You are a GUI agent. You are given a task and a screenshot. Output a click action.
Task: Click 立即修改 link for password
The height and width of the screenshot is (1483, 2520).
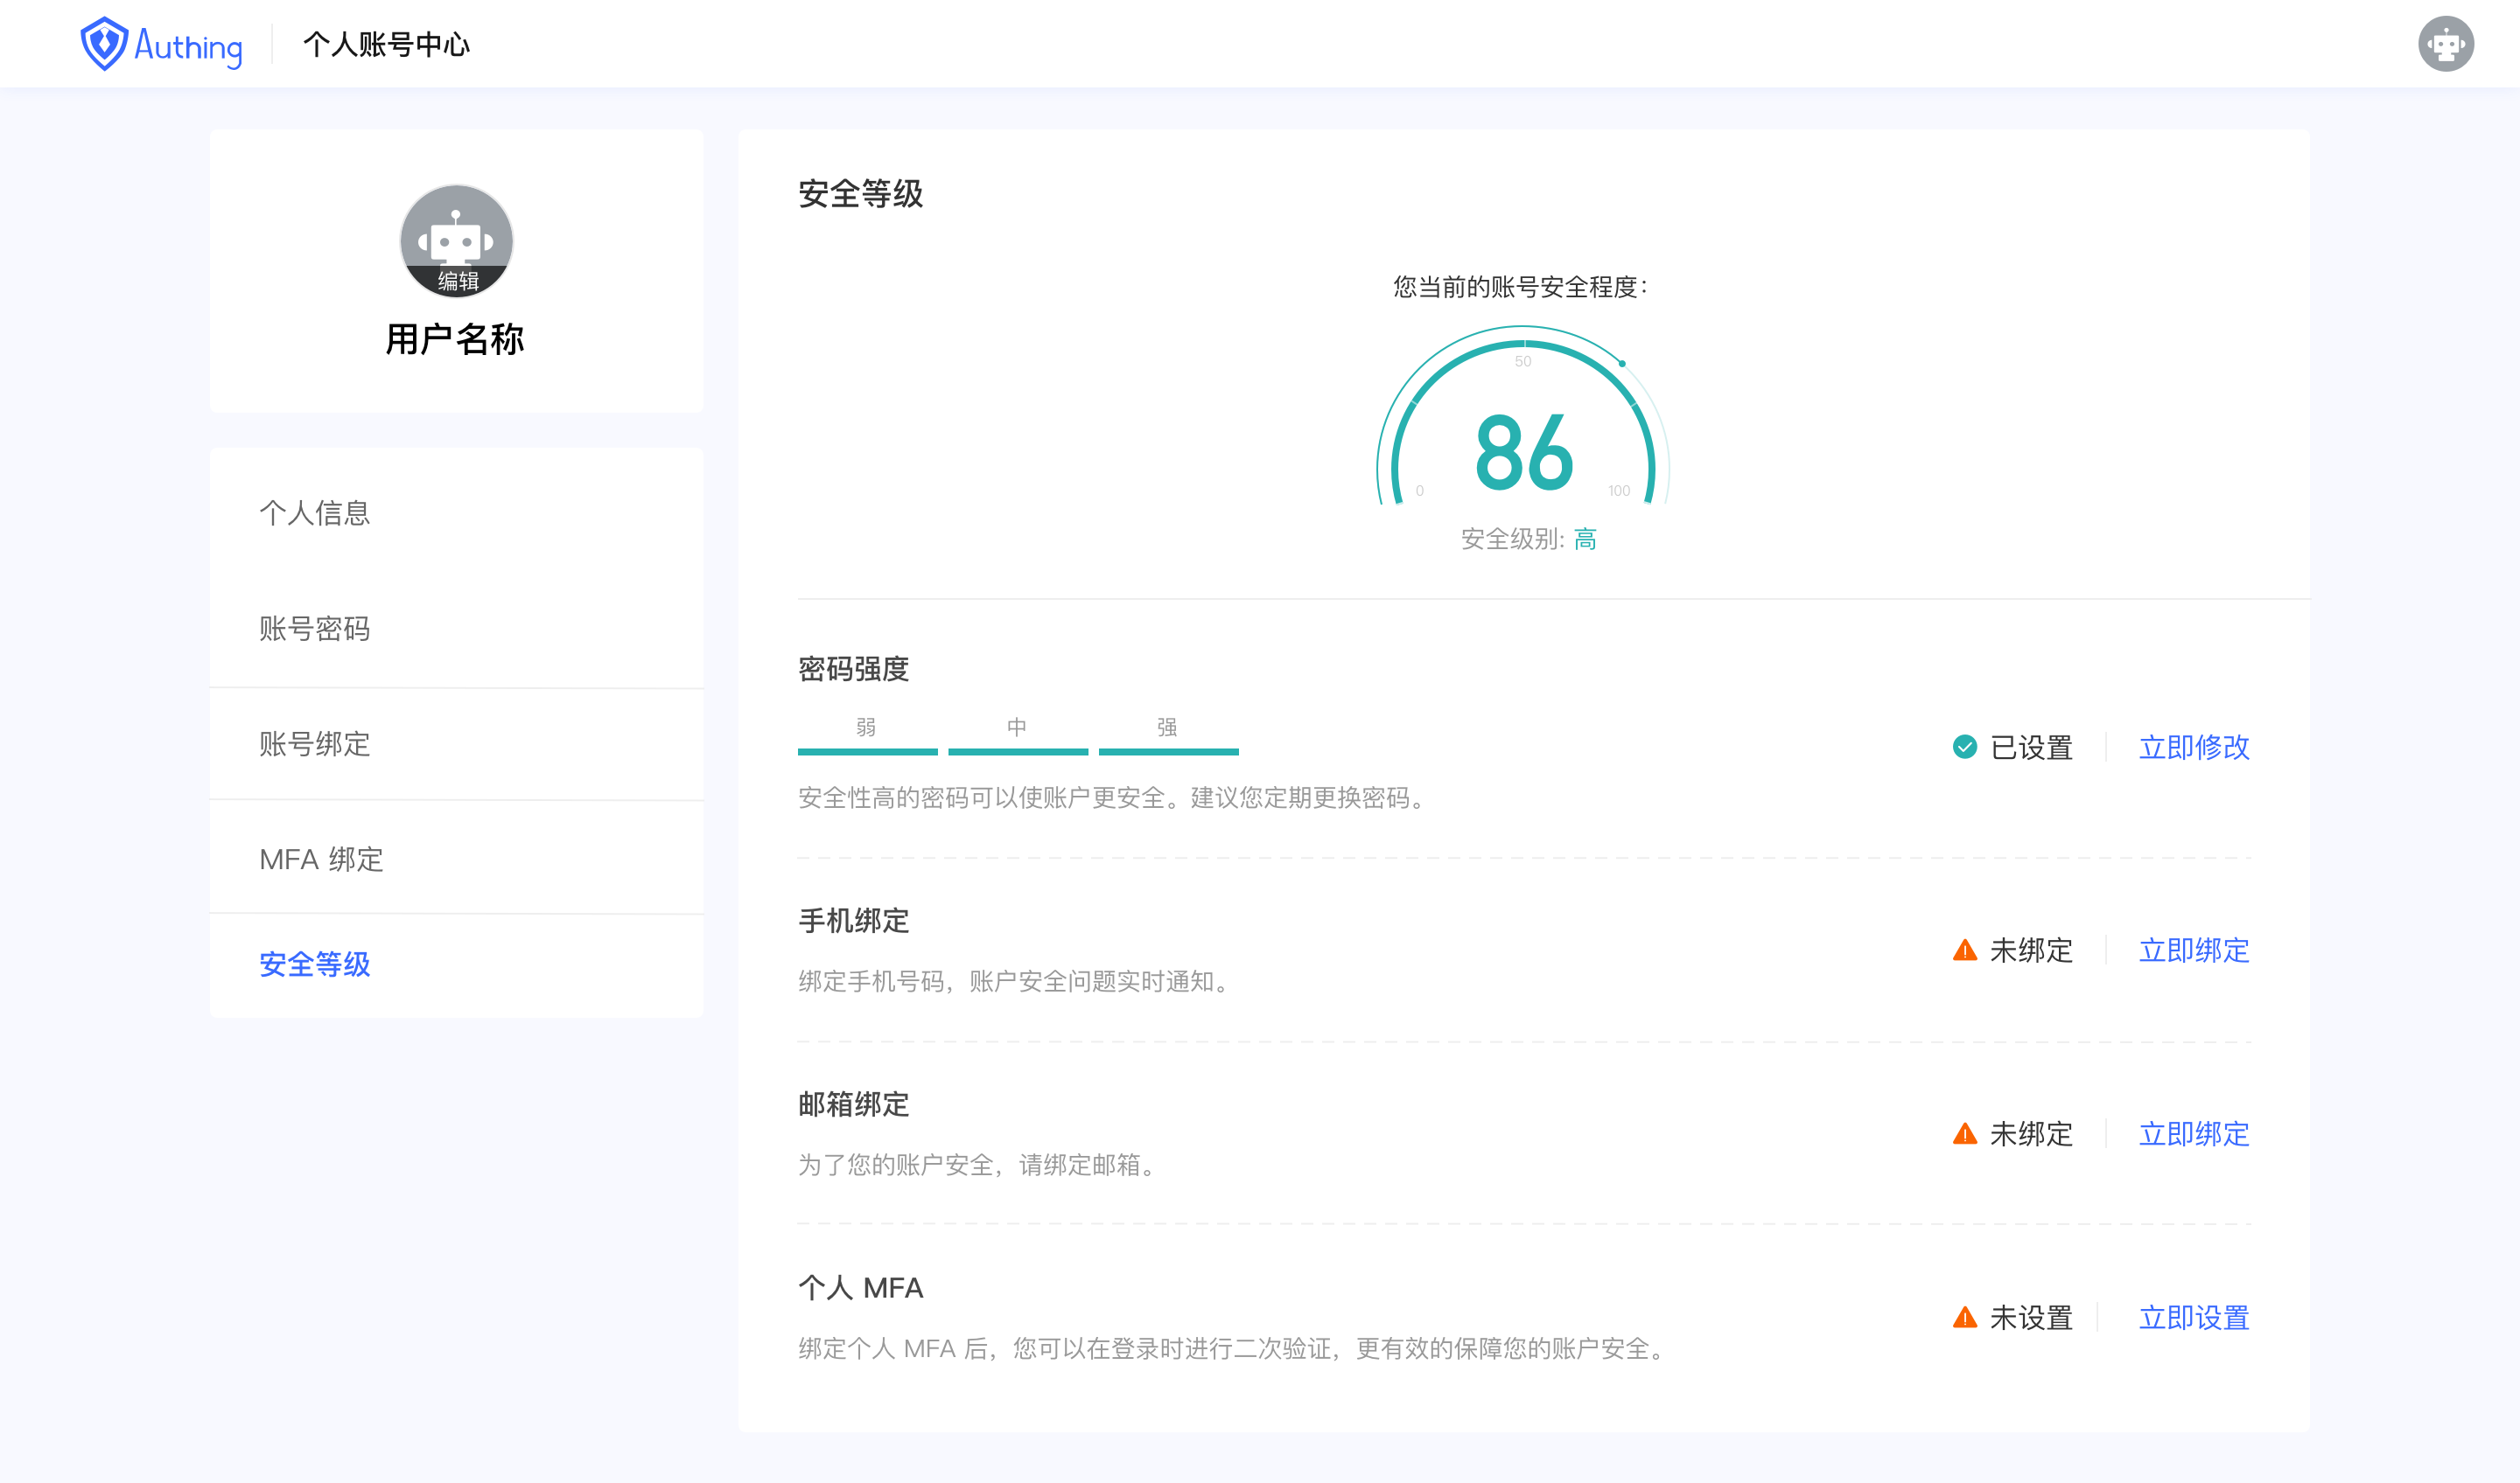(2193, 747)
